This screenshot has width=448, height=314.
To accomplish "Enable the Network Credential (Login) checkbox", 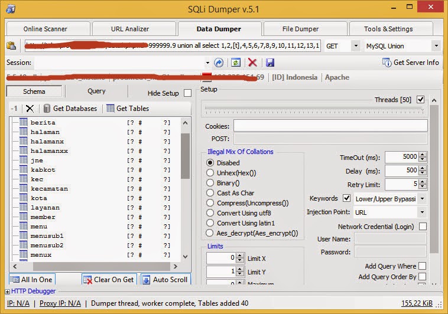I will 423,227.
